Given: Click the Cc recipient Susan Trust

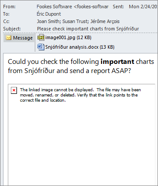Looking at the screenshot, I should (75, 21).
